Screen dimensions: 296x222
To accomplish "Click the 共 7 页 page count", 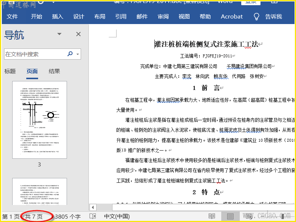I will pyautogui.click(x=34, y=216).
